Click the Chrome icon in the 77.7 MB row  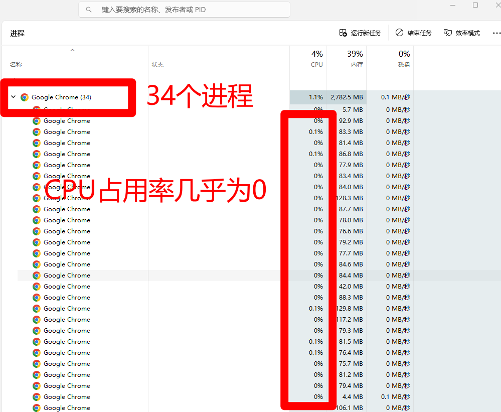click(37, 253)
